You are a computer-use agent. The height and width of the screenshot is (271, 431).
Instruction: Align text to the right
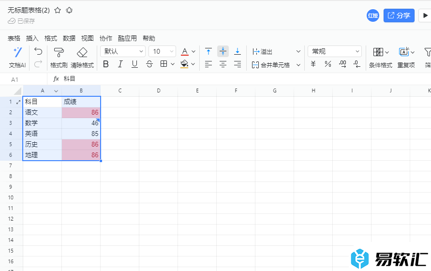tap(237, 64)
